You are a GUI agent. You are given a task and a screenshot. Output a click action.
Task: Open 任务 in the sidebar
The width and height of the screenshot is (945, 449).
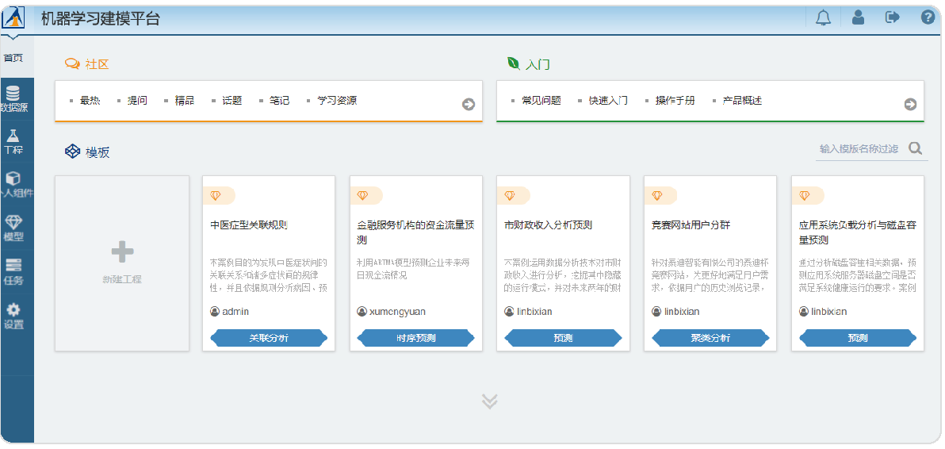coord(13,272)
